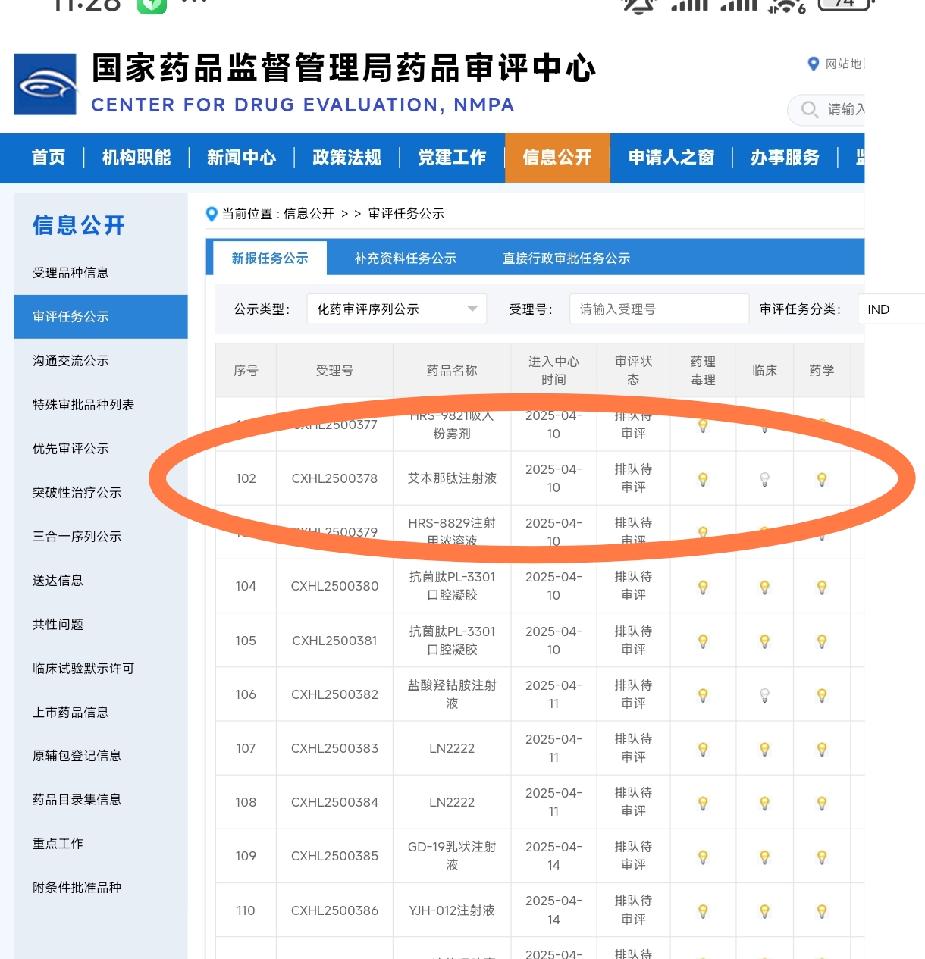The width and height of the screenshot is (925, 959).
Task: Click pharmacology bulb icon for CXHL2500378
Action: tap(703, 479)
